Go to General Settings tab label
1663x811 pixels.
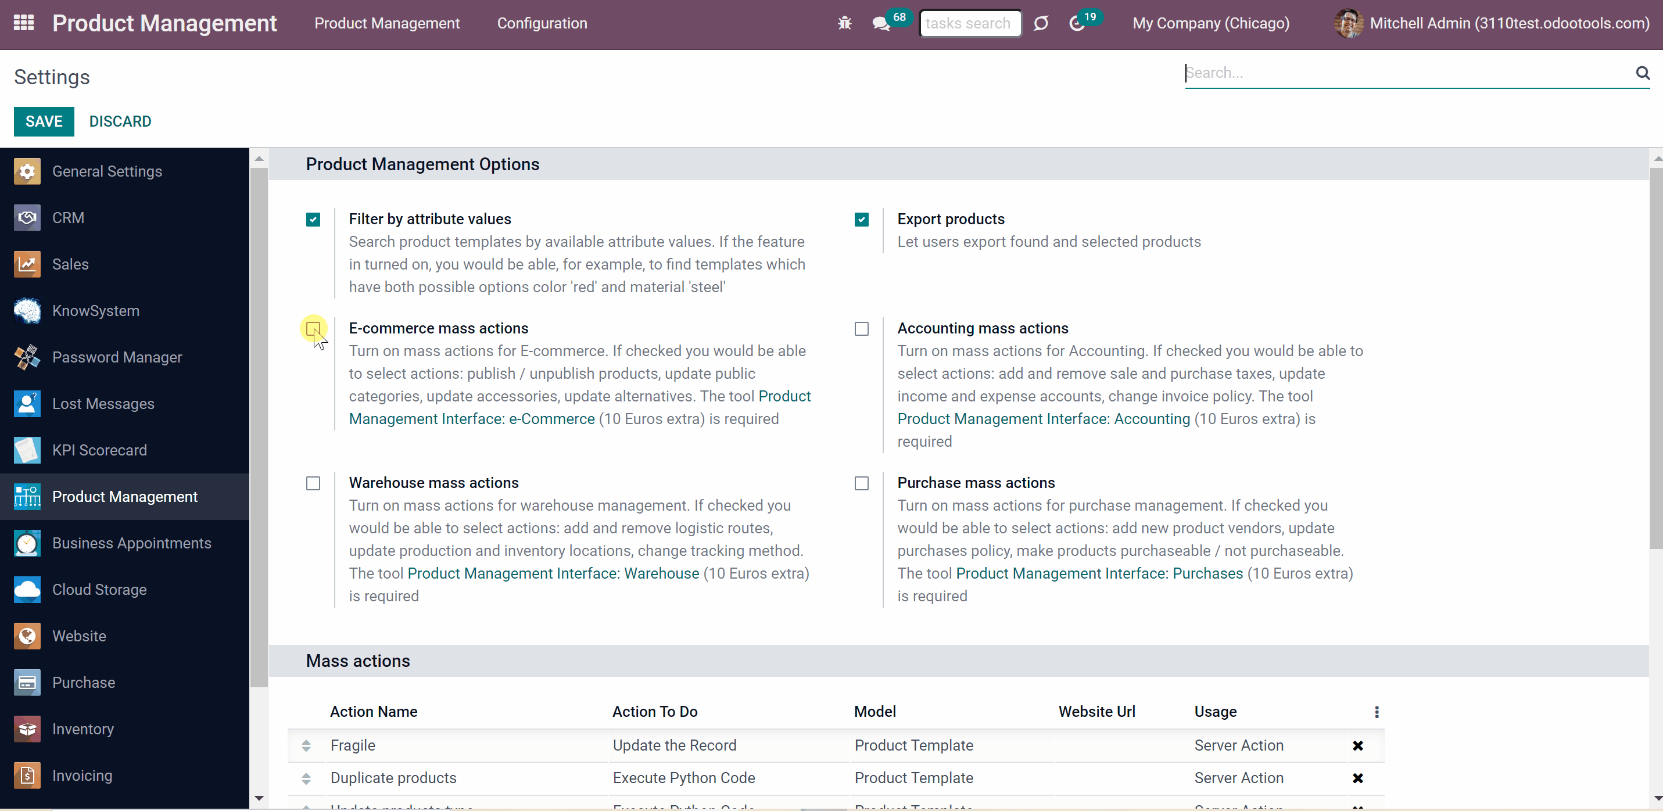(107, 171)
